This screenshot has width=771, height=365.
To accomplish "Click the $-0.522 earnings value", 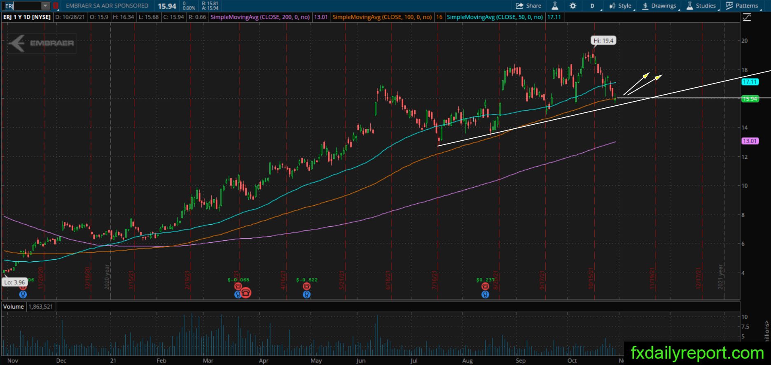I will click(x=307, y=280).
